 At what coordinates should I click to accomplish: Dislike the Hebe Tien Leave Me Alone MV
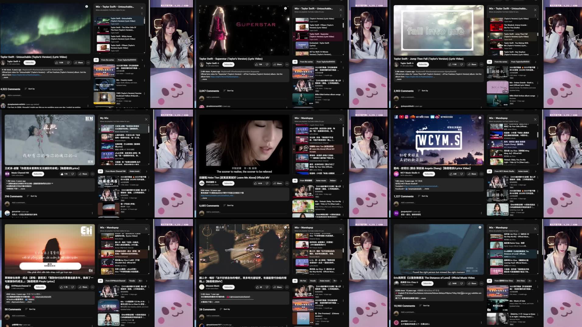pos(267,183)
